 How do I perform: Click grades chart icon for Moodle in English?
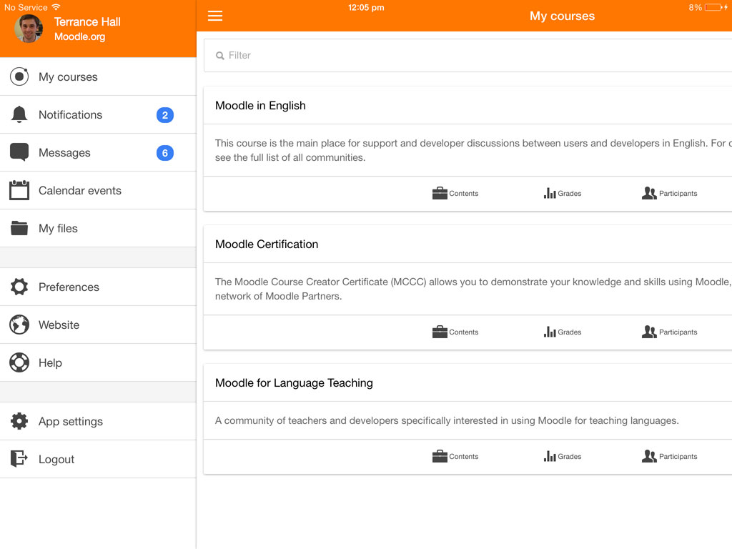(x=550, y=193)
